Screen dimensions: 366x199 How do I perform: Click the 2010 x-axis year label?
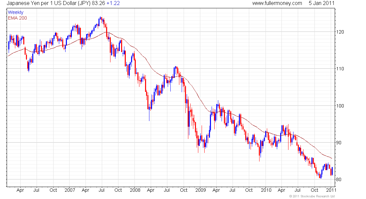click(266, 190)
